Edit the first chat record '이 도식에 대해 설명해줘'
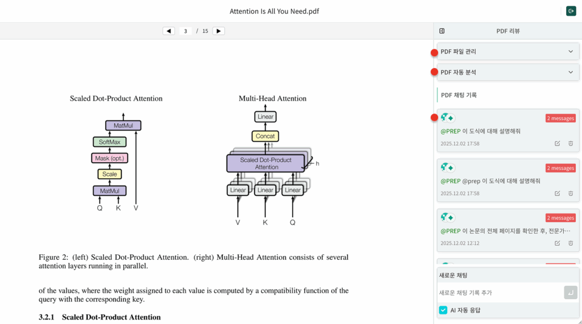 click(557, 144)
